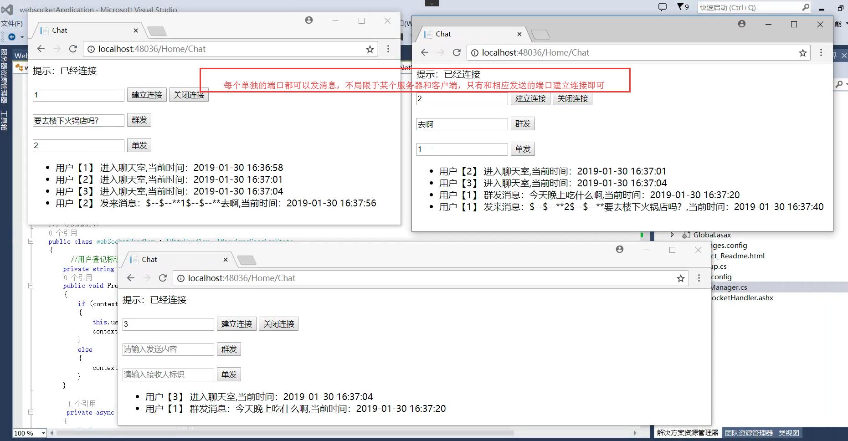Go back in the user 3 Chat browser window
Image resolution: width=848 pixels, height=441 pixels.
tap(131, 278)
